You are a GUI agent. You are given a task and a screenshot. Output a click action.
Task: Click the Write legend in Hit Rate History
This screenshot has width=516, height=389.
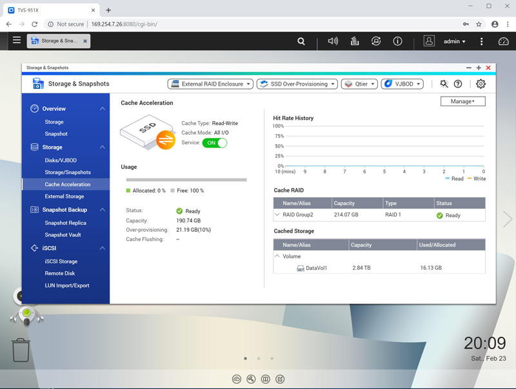[477, 179]
